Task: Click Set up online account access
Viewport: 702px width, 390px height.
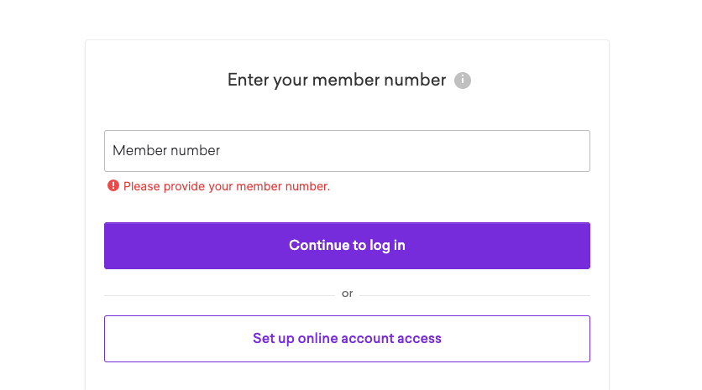Action: pyautogui.click(x=347, y=339)
